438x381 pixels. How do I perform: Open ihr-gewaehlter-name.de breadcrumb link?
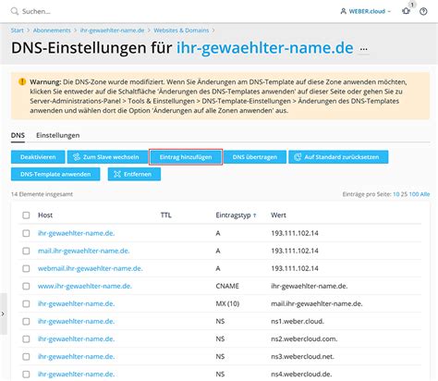(x=112, y=31)
